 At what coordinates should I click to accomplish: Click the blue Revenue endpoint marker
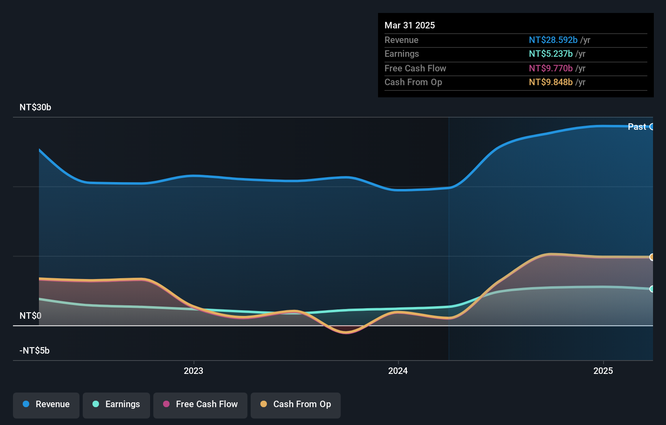click(652, 127)
